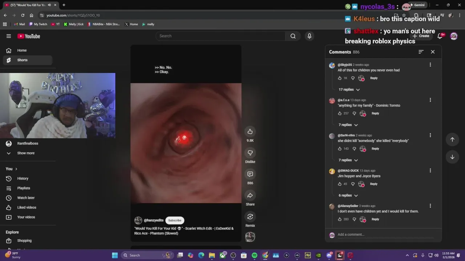Go to the YouTube logo home link
Screen dimensions: 465x261
click(x=29, y=36)
